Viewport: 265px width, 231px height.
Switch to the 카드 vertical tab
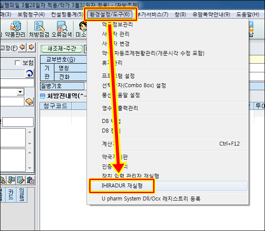[x=11, y=195]
